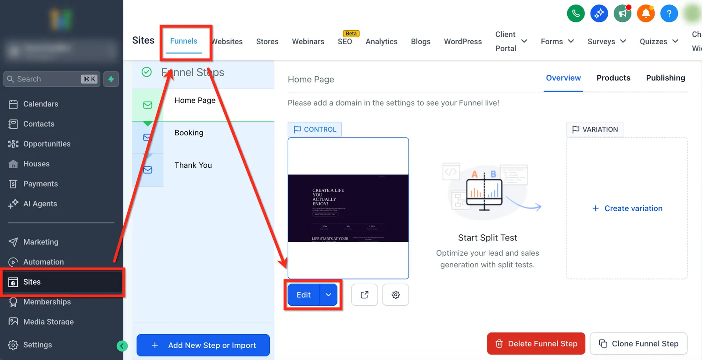This screenshot has height=360, width=702.
Task: Expand the Surveys dropdown menu
Action: click(x=607, y=41)
